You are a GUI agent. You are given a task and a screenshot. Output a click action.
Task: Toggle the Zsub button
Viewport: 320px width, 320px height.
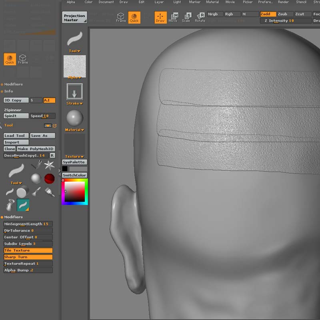tap(285, 14)
